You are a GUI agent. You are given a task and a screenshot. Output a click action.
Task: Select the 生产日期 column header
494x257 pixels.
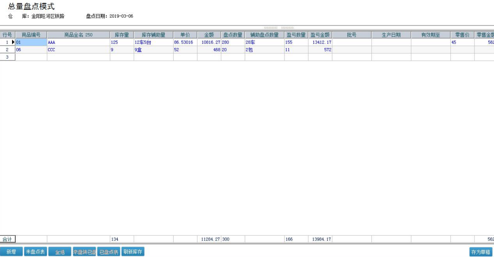[391, 35]
